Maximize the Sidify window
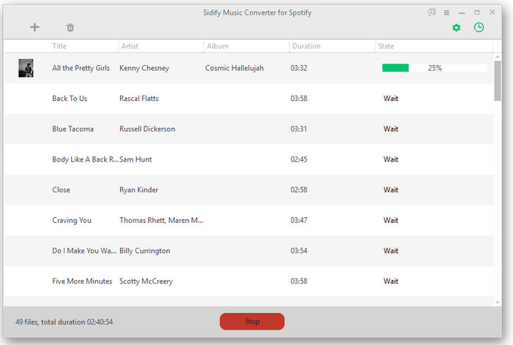Screen dimensions: 513x345 [x=477, y=12]
